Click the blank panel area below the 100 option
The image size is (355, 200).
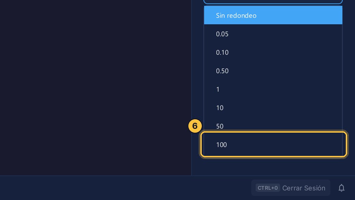tap(273, 167)
